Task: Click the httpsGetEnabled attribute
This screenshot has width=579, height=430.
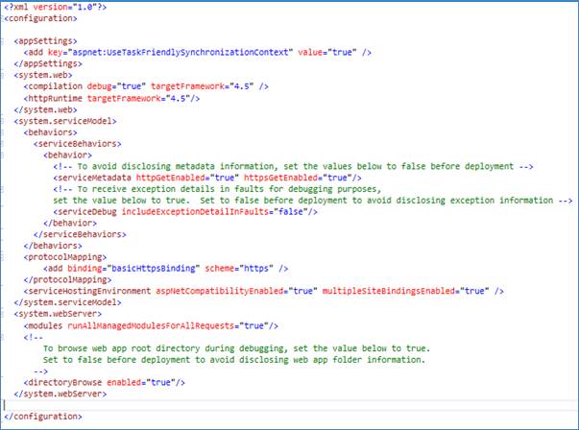Action: [281, 178]
